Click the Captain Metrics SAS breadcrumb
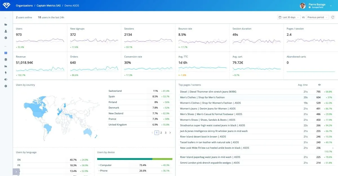338x176 pixels. pos(48,6)
